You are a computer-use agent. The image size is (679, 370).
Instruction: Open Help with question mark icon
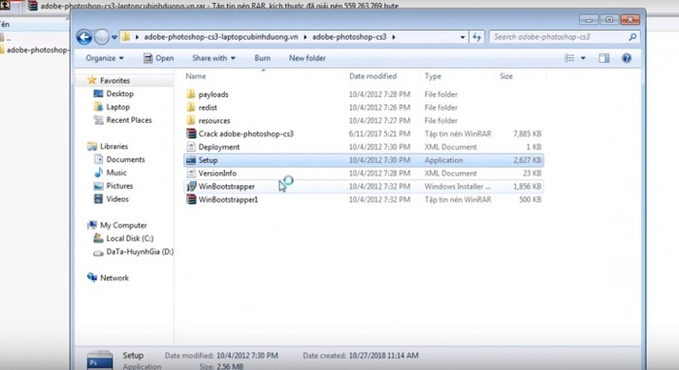click(x=627, y=58)
